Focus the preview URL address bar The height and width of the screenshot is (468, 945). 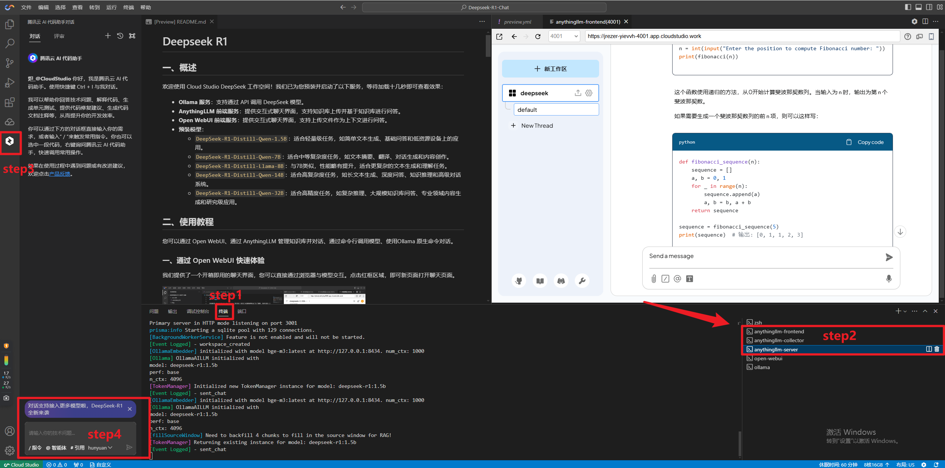(742, 36)
